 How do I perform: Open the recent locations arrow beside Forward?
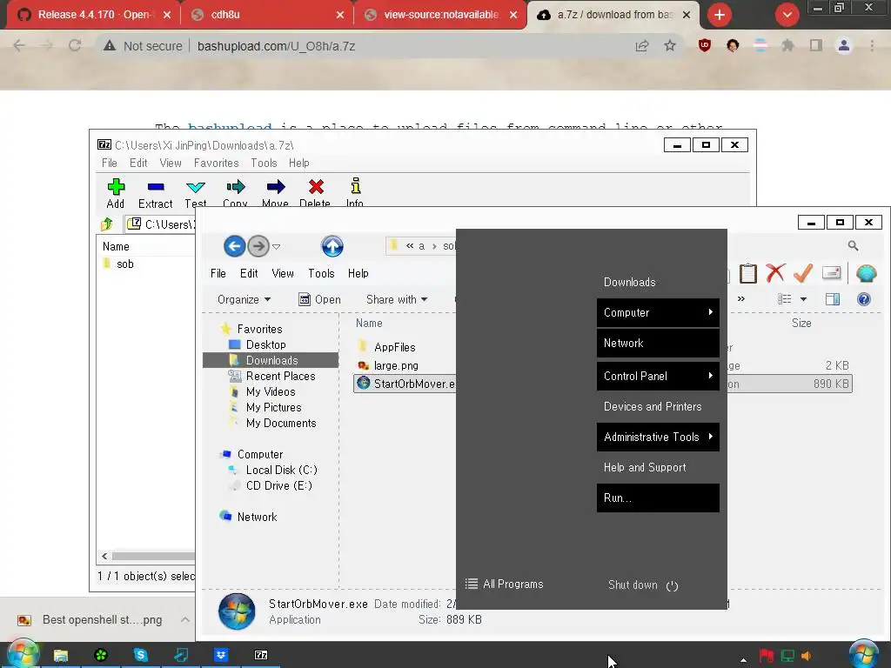click(276, 246)
